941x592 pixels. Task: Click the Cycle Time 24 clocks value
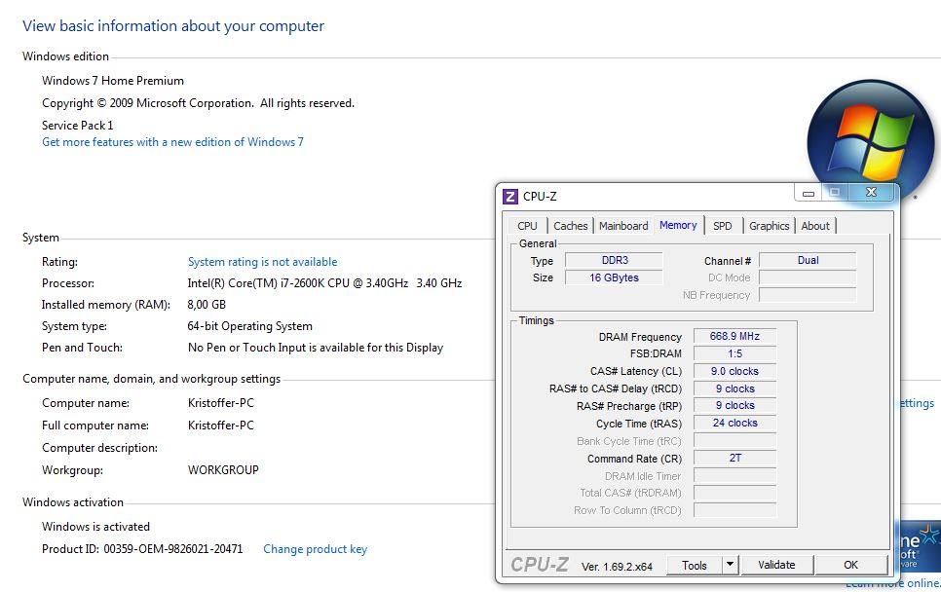tap(735, 423)
